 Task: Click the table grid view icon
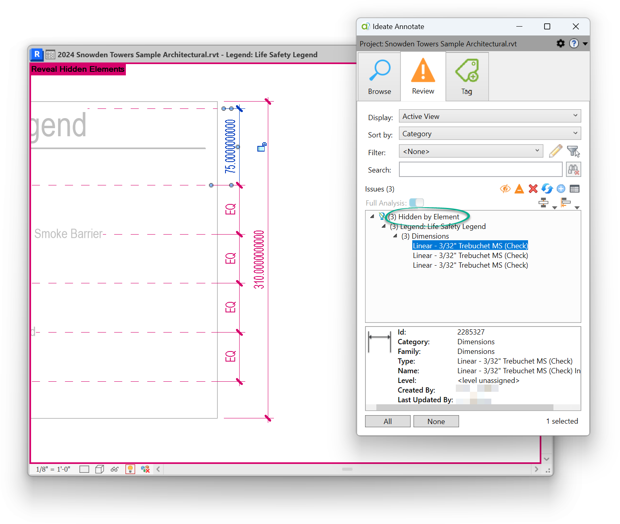pos(575,189)
